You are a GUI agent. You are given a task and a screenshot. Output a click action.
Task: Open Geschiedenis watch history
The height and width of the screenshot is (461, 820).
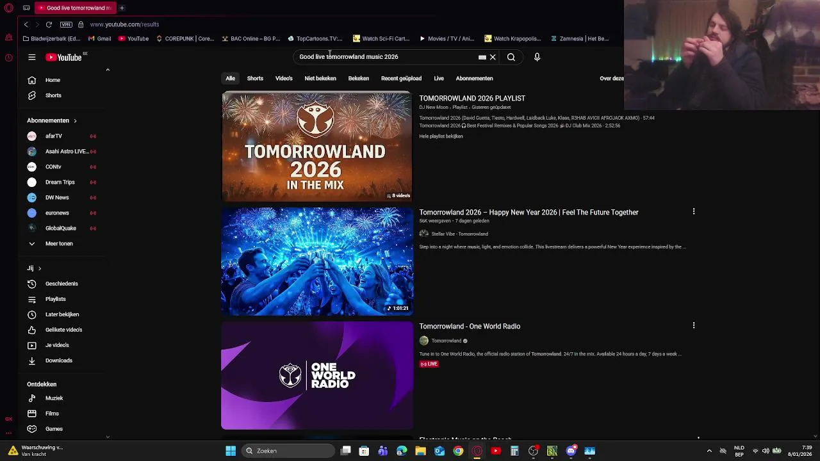[x=62, y=284]
